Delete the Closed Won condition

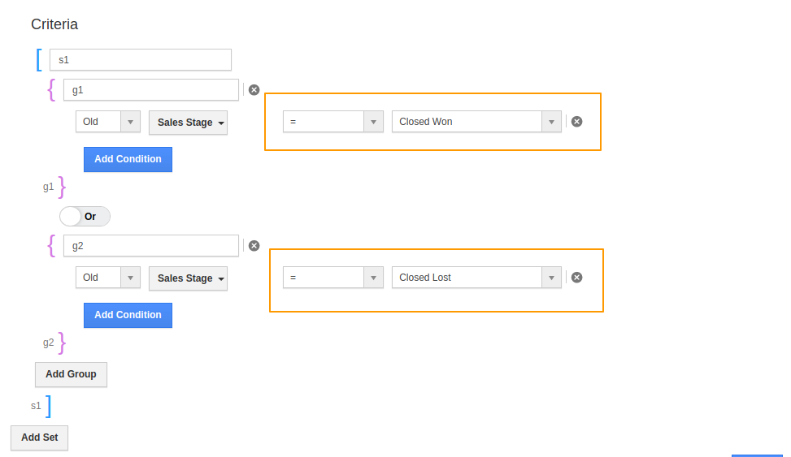tap(576, 122)
